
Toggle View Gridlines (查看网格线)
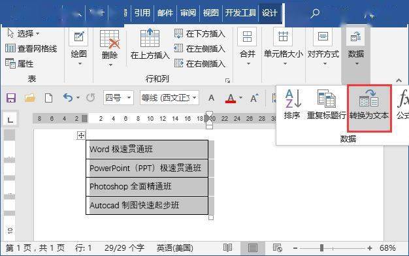(31, 48)
